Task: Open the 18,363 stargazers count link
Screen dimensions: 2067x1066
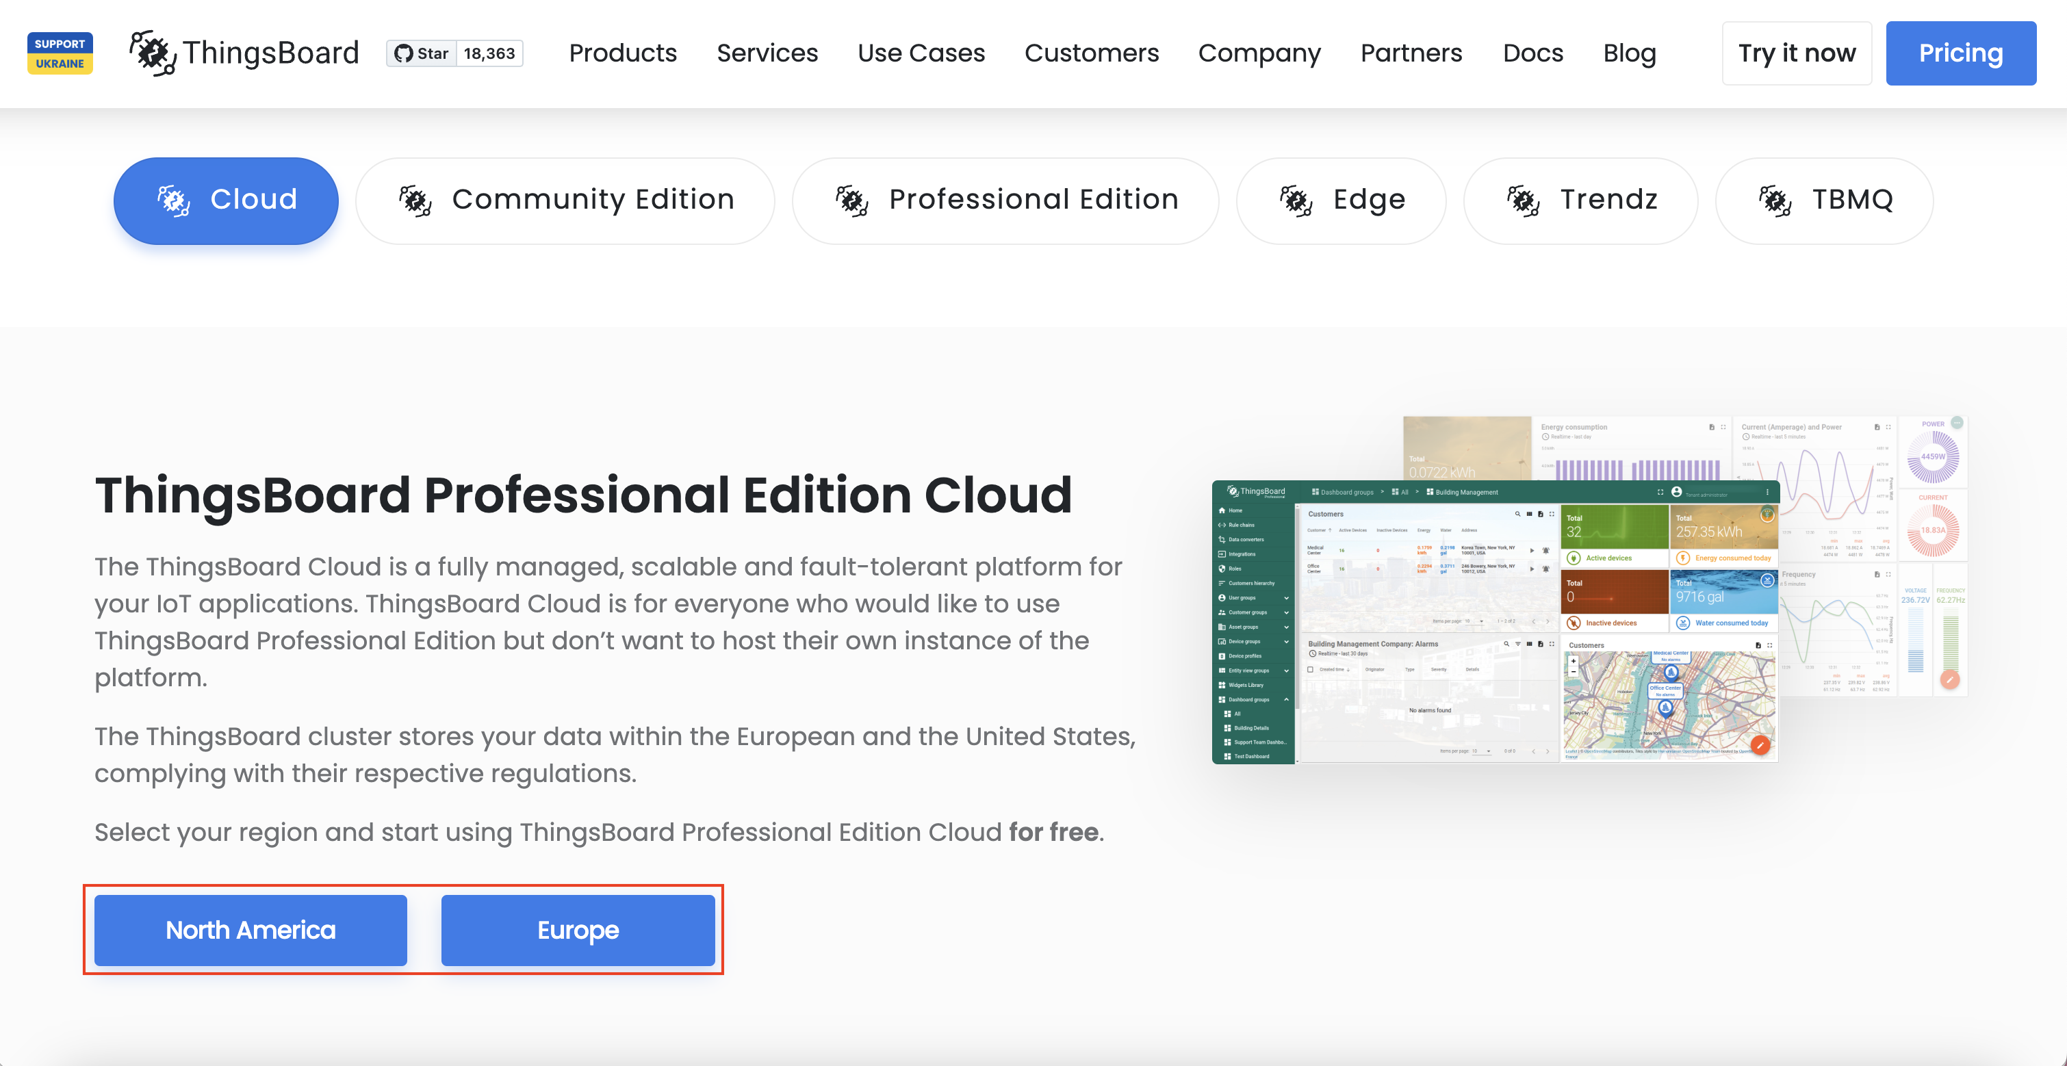Action: [x=489, y=54]
